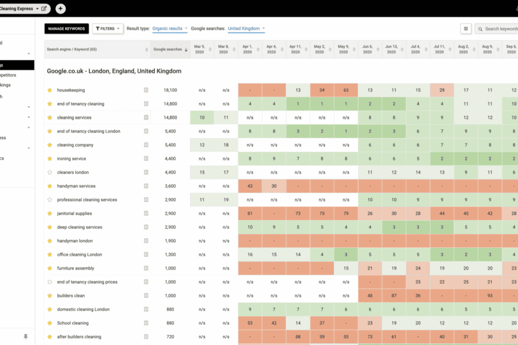Click the plus button to add project
The width and height of the screenshot is (518, 345).
[x=60, y=9]
